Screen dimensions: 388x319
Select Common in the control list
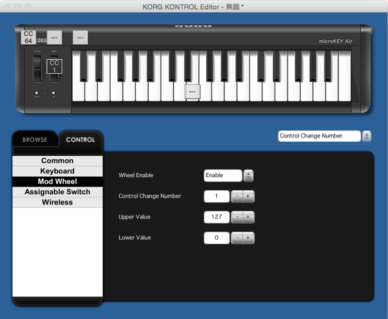click(x=57, y=161)
